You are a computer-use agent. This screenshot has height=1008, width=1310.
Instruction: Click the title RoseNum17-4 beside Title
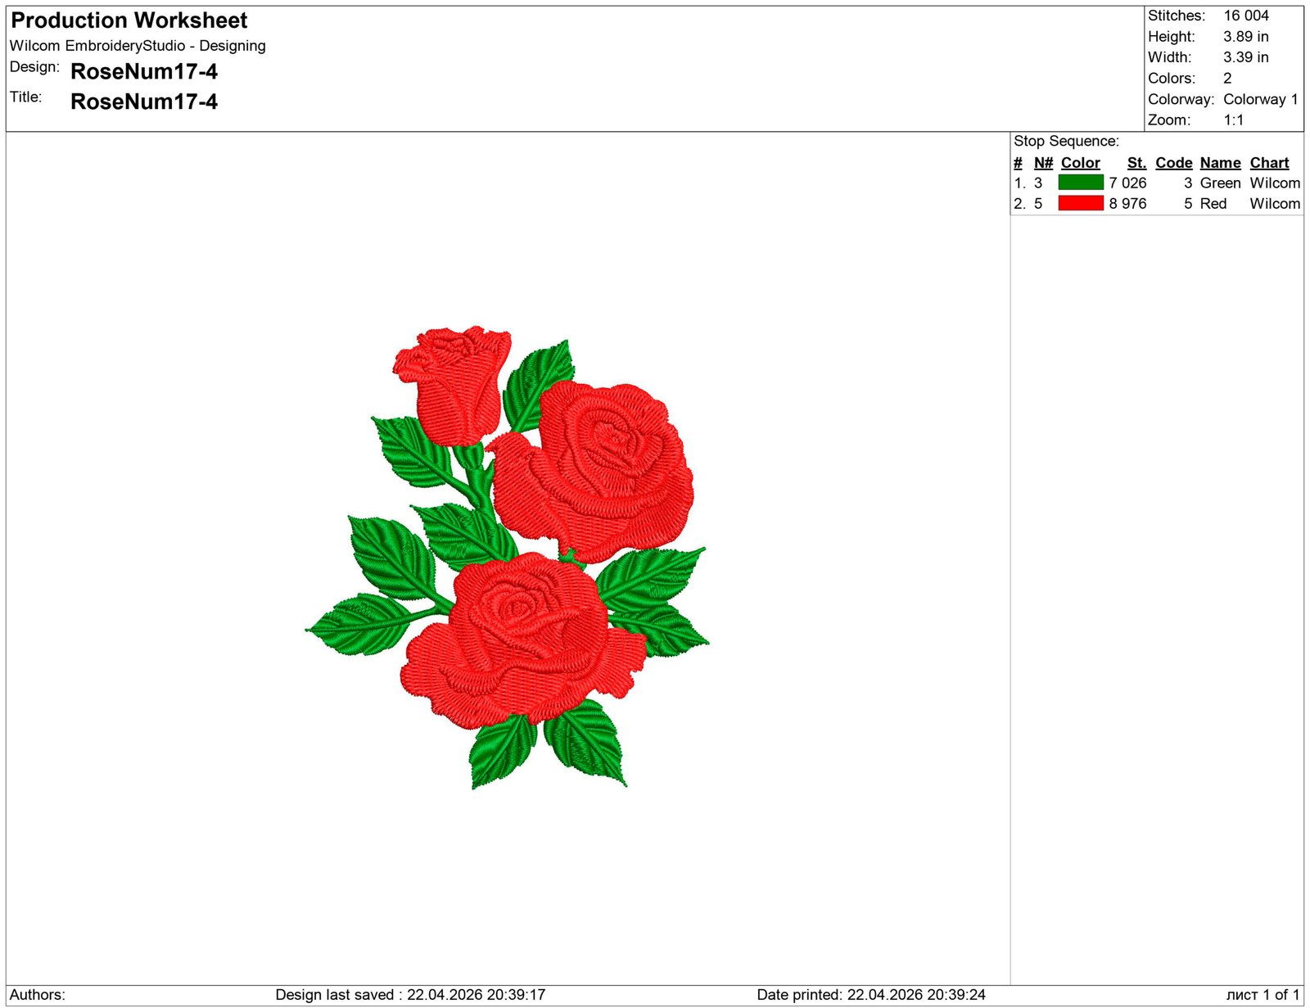point(144,102)
